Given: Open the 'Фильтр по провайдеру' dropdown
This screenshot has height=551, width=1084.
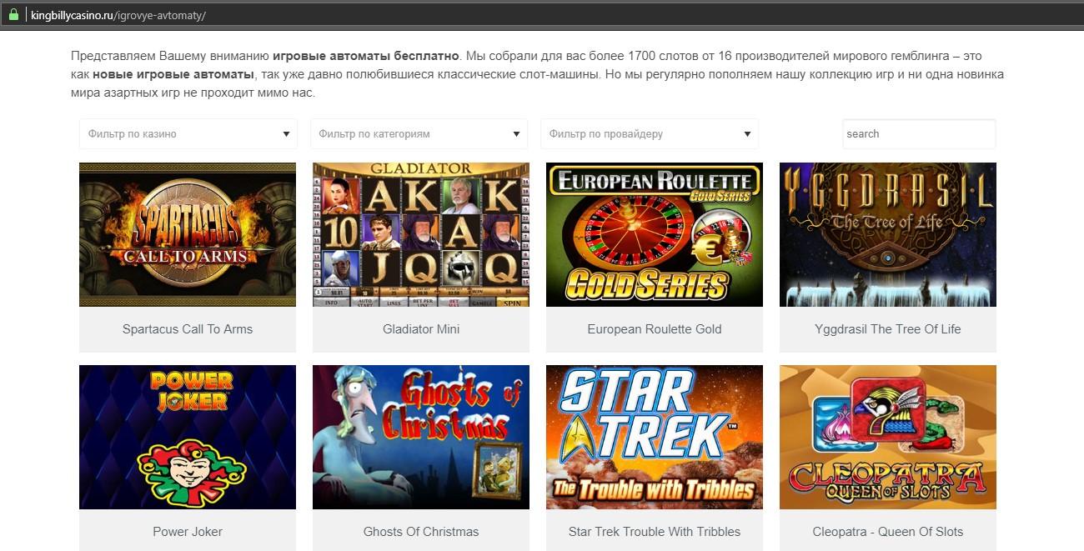Looking at the screenshot, I should click(650, 133).
